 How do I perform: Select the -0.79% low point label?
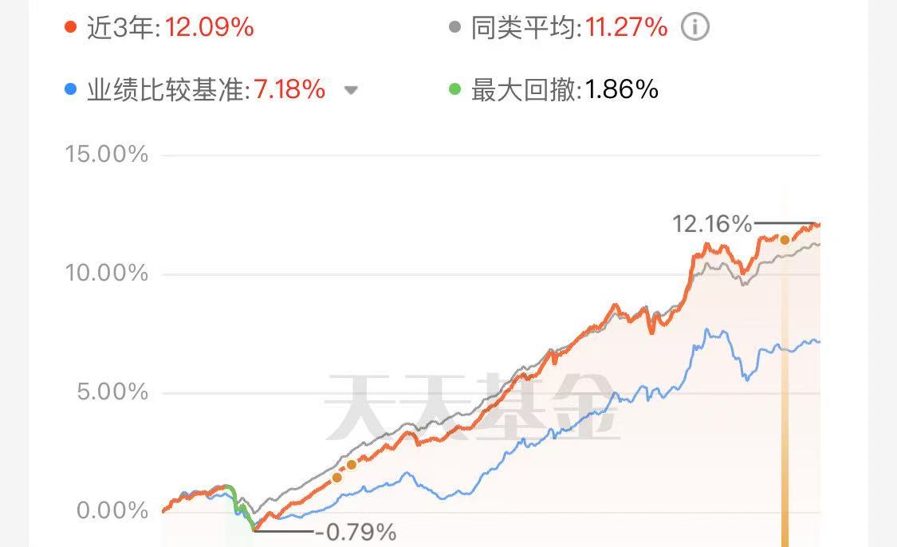tap(356, 533)
